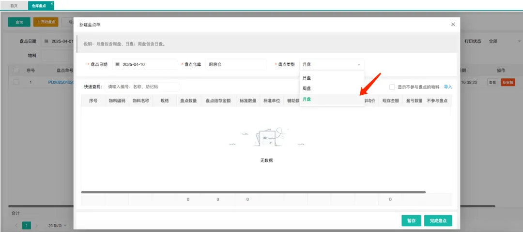
Task: Select checkbox for background row 1
Action: (x=16, y=82)
